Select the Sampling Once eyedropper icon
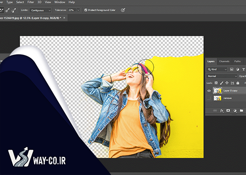Screen dimensions: 246x175 coord(7,10)
